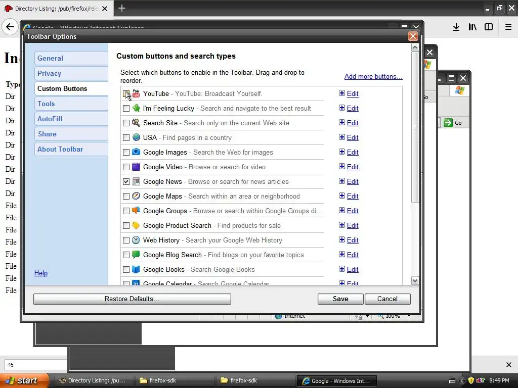Click the Google Blog Search speech icon
The image size is (518, 388).
136,255
